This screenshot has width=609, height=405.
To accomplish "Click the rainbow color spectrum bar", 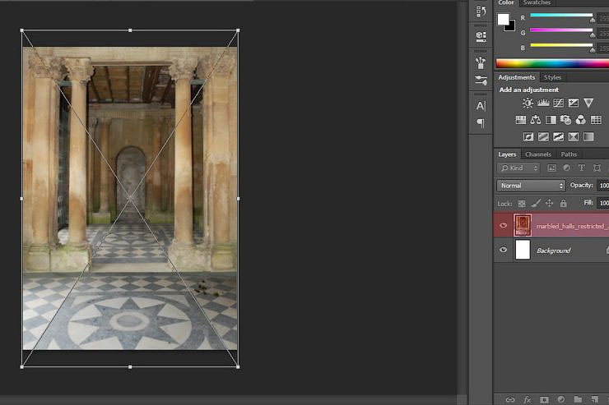I will (x=551, y=63).
